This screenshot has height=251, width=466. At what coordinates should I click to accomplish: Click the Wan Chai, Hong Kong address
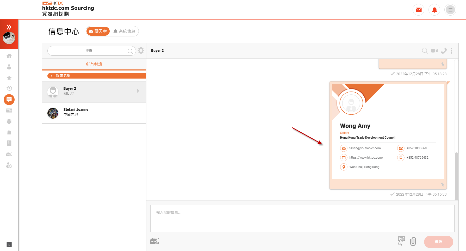click(x=364, y=167)
